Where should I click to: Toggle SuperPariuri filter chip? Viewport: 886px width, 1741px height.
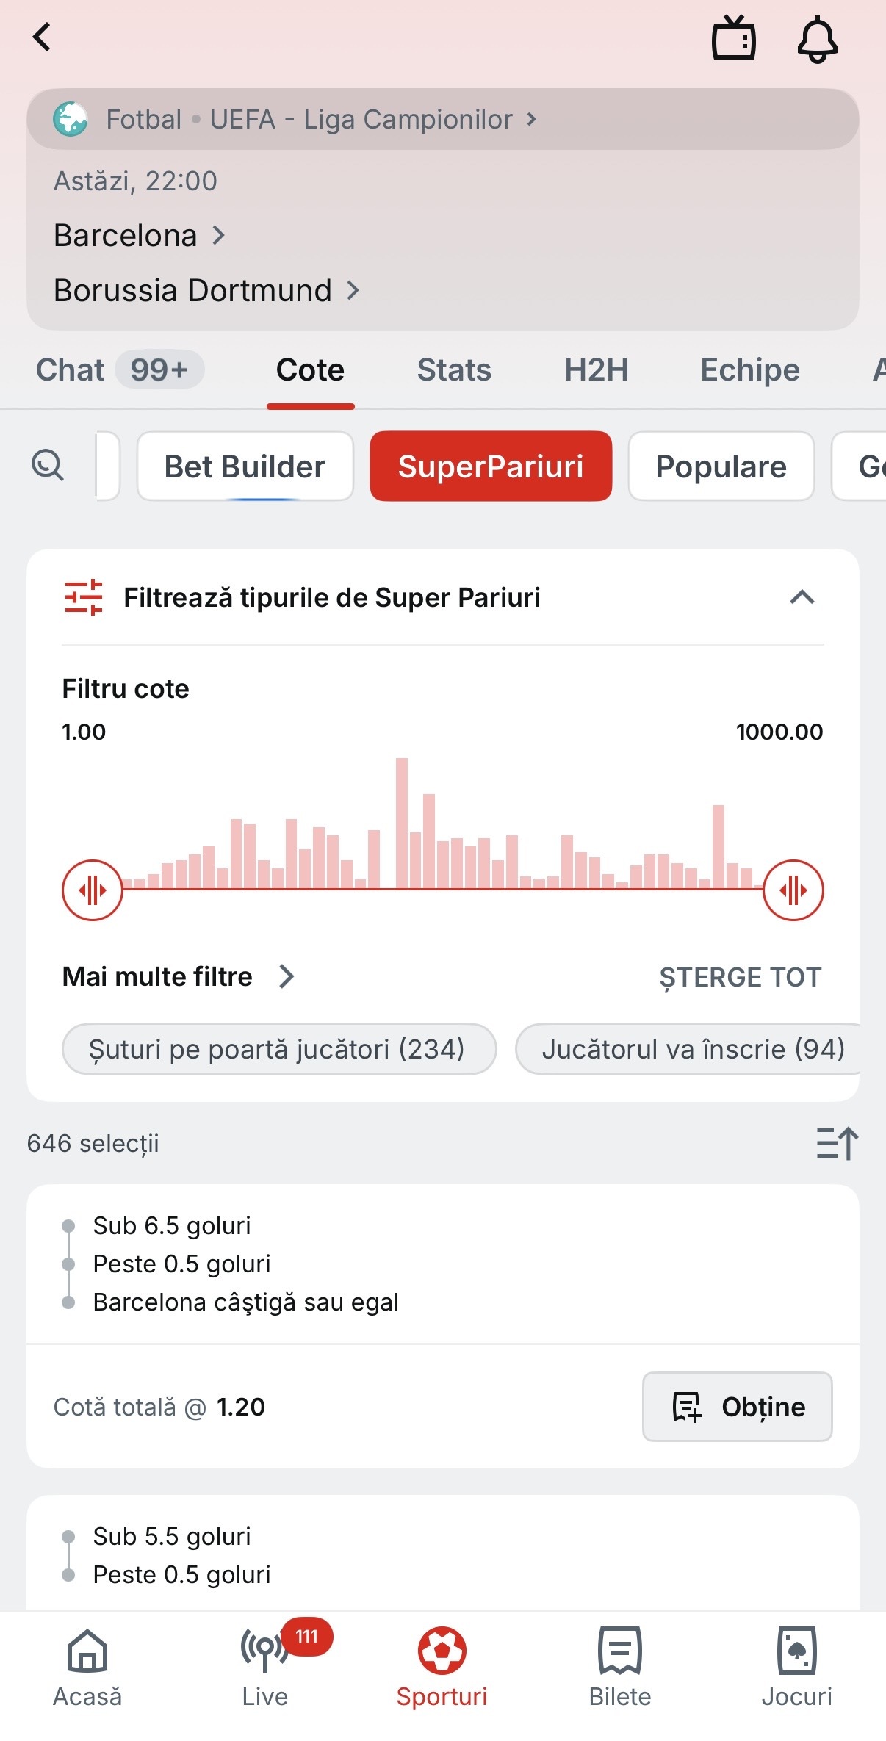tap(491, 466)
